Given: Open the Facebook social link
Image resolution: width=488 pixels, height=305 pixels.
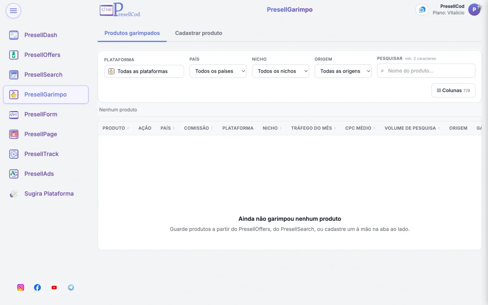Looking at the screenshot, I should (38, 288).
